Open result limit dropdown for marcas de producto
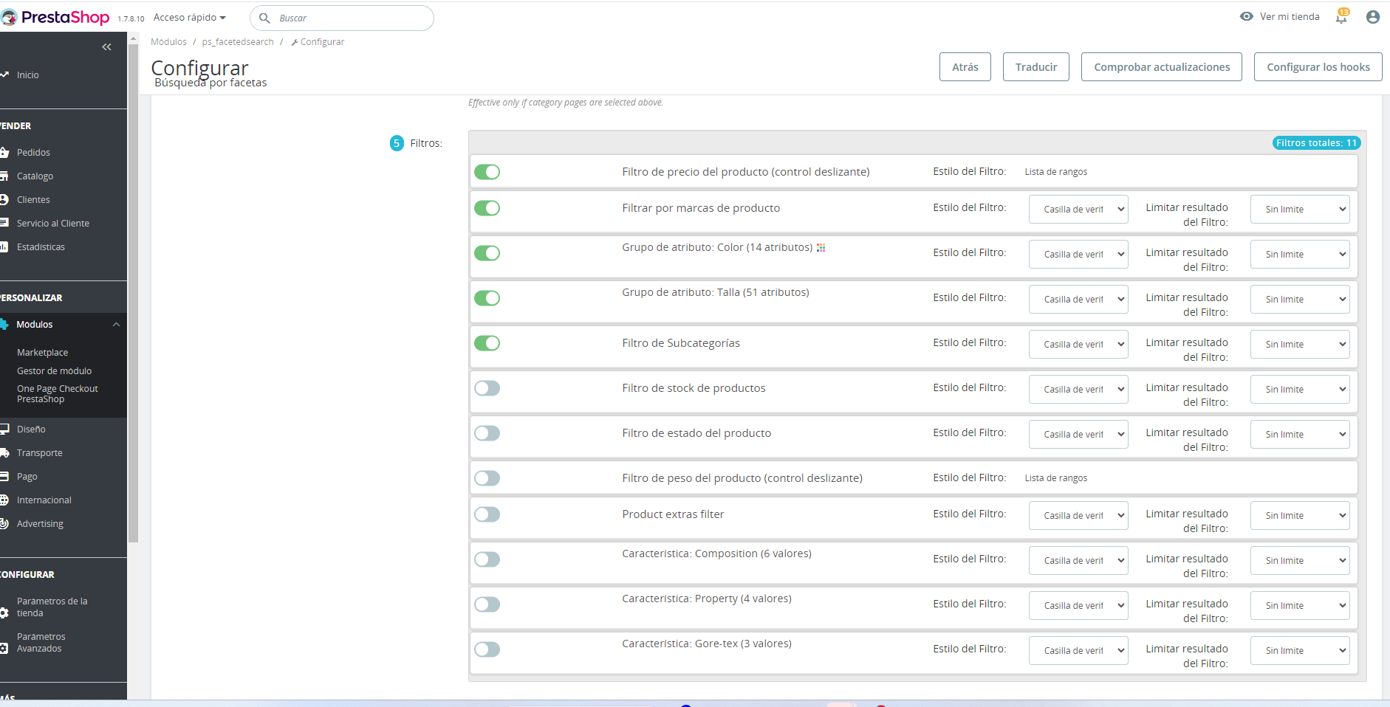1390x707 pixels. pos(1300,210)
